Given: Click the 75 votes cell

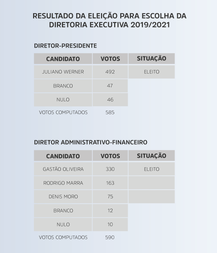Looking at the screenshot, I should [x=110, y=197].
